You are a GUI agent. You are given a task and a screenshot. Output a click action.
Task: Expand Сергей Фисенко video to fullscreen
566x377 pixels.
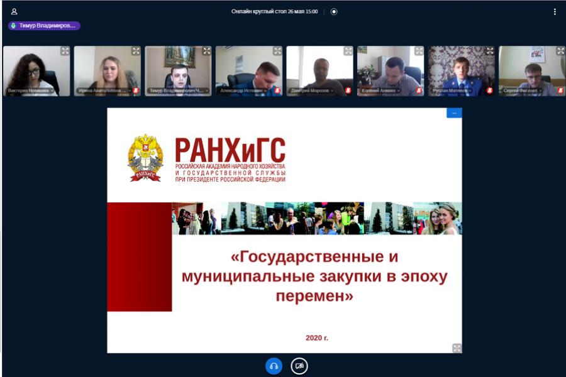pos(560,51)
